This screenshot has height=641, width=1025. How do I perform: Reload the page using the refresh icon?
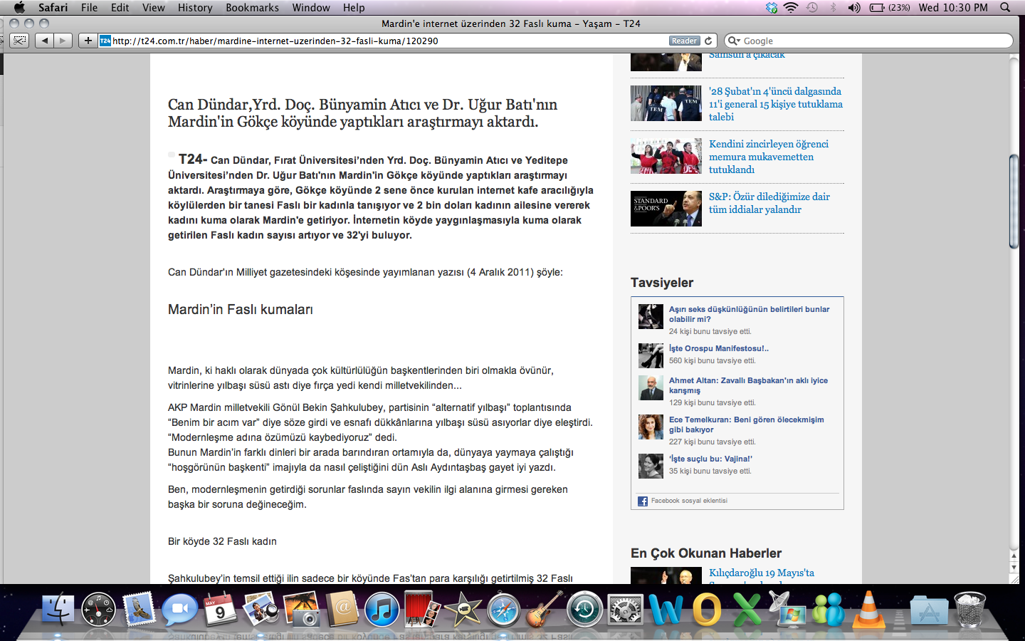[x=709, y=41]
